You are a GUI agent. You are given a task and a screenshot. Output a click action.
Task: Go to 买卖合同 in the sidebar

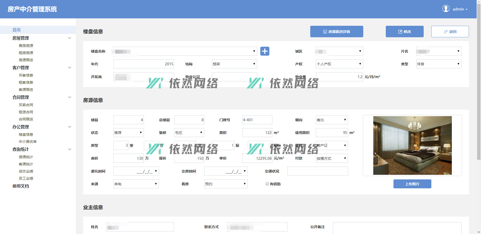pyautogui.click(x=26, y=105)
